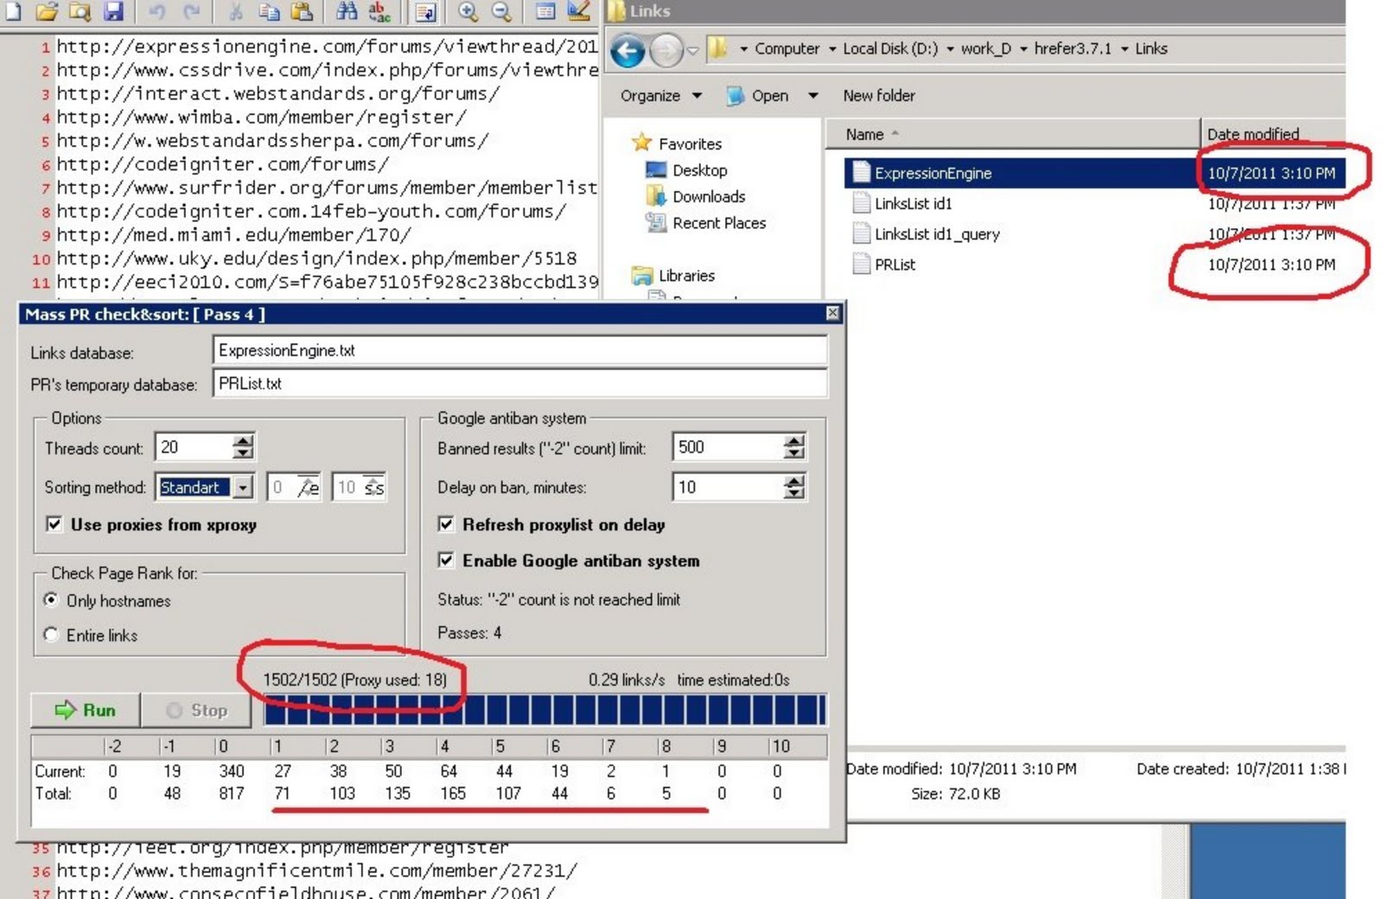This screenshot has height=899, width=1383.
Task: Click the ruler and pencil icon in toolbar
Action: pyautogui.click(x=578, y=11)
